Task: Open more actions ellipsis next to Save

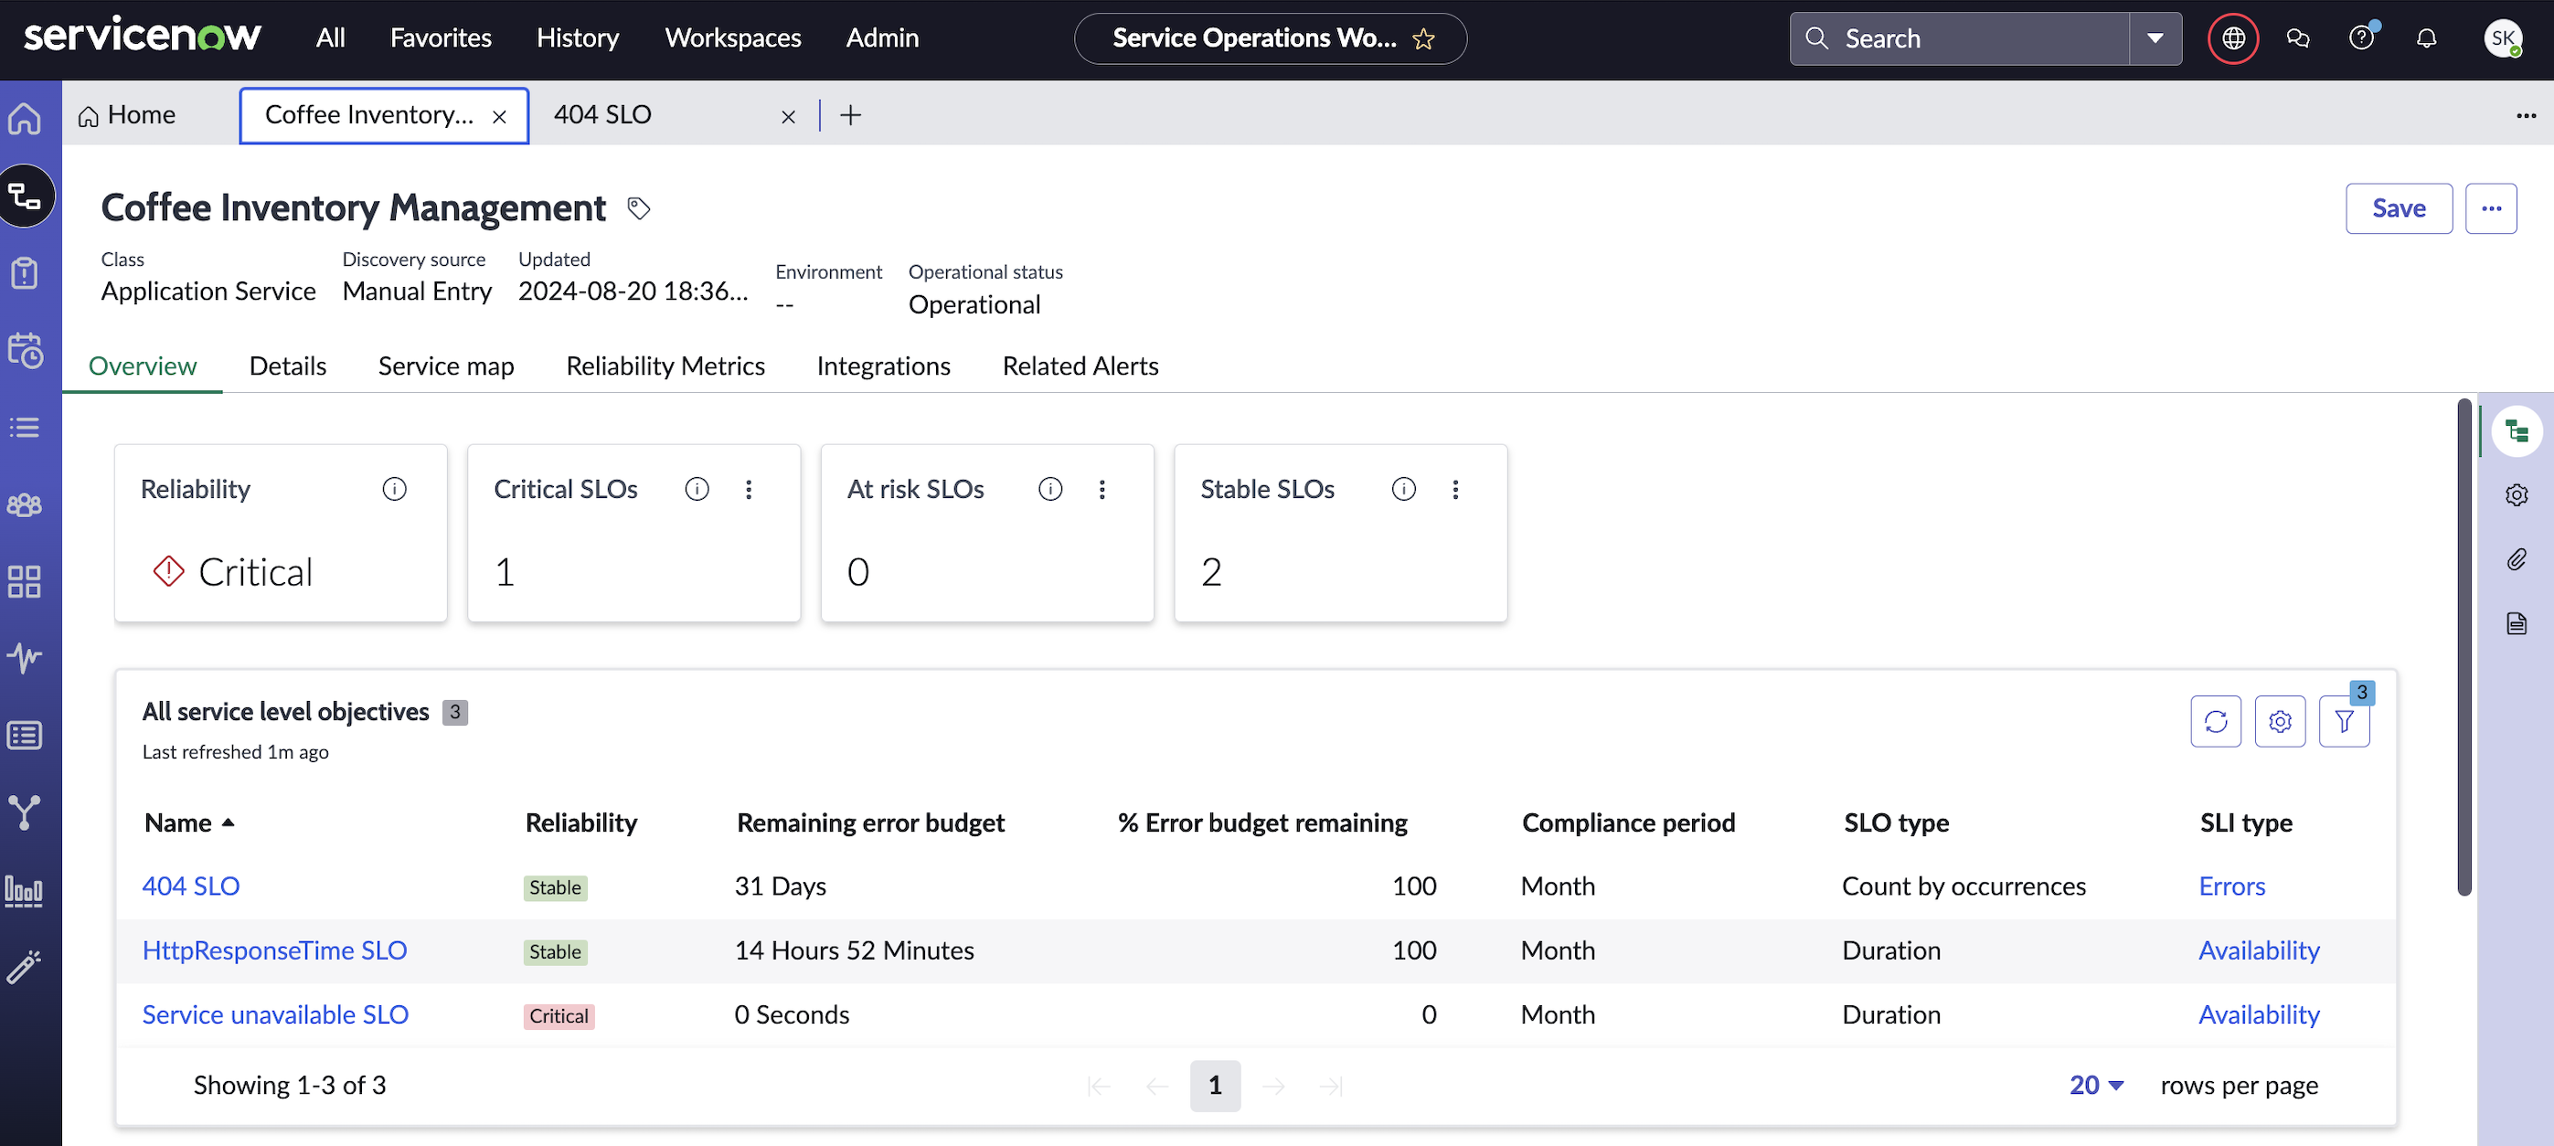Action: click(x=2492, y=208)
